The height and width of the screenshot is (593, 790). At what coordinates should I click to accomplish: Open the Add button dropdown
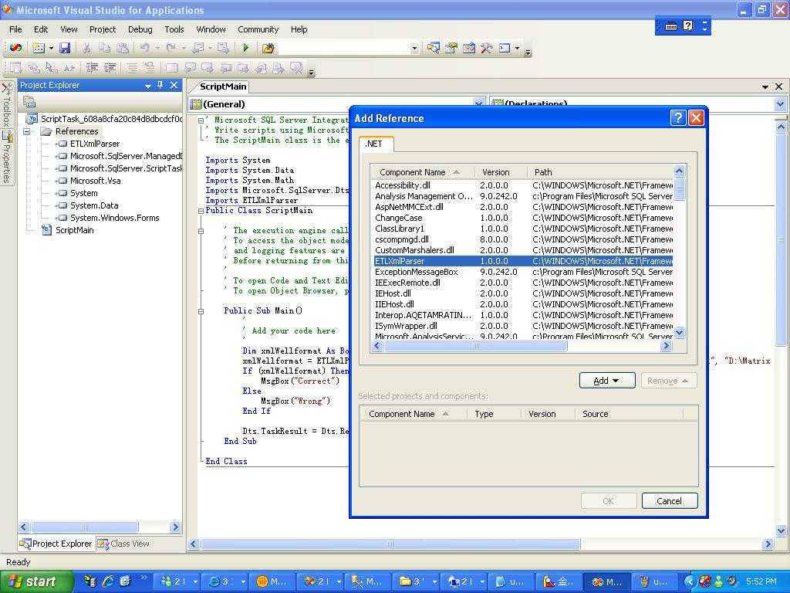pos(606,381)
